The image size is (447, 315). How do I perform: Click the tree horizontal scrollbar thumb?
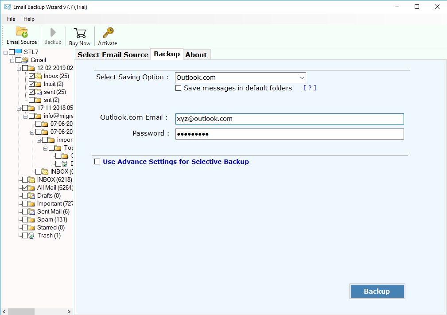pyautogui.click(x=21, y=311)
